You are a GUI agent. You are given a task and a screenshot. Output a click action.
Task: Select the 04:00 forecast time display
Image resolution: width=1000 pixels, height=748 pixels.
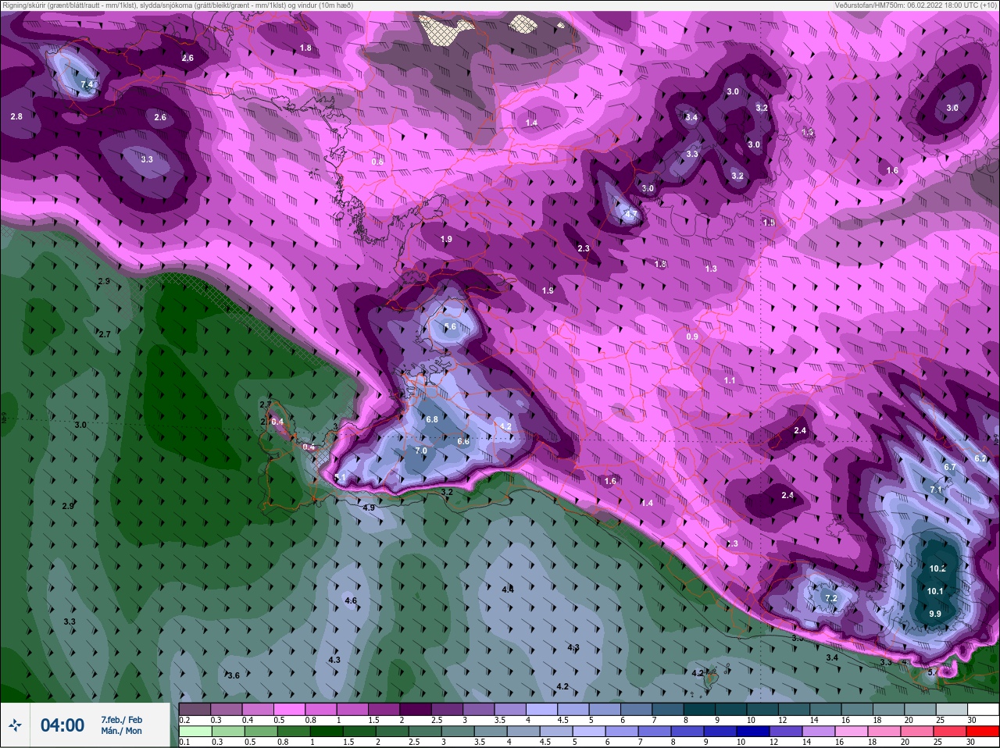tap(62, 725)
